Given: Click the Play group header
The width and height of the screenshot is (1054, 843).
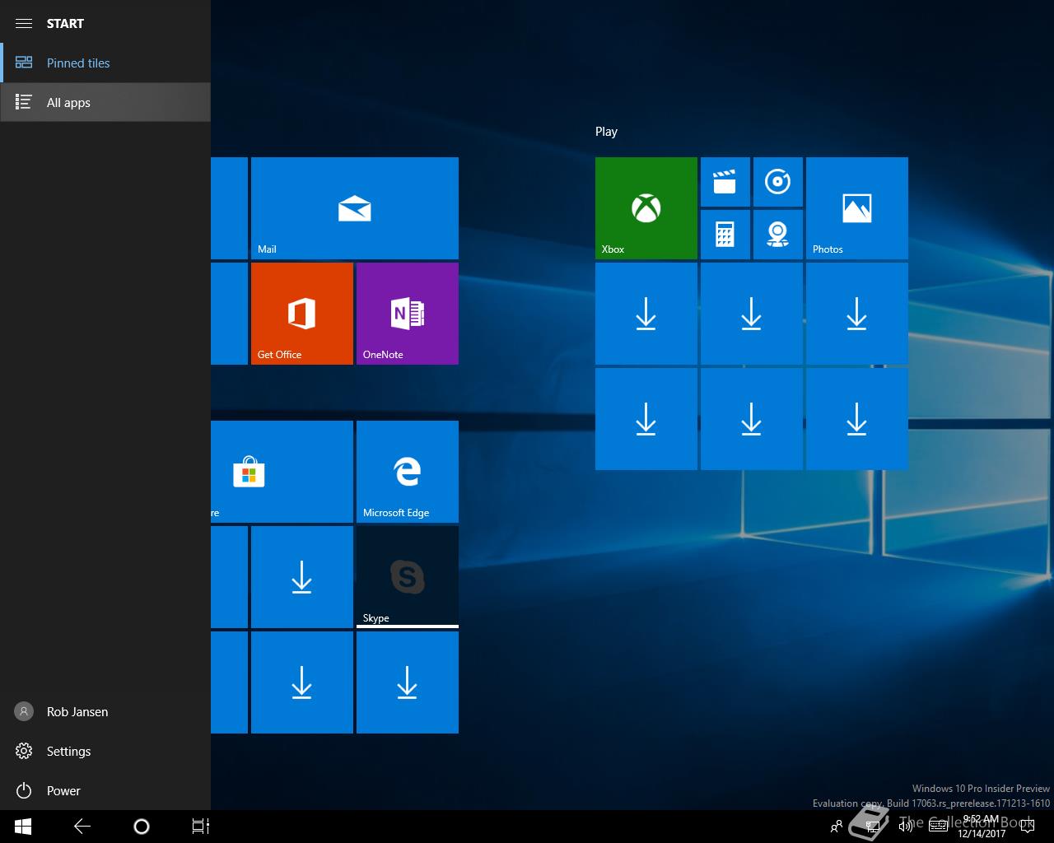Looking at the screenshot, I should pos(606,132).
